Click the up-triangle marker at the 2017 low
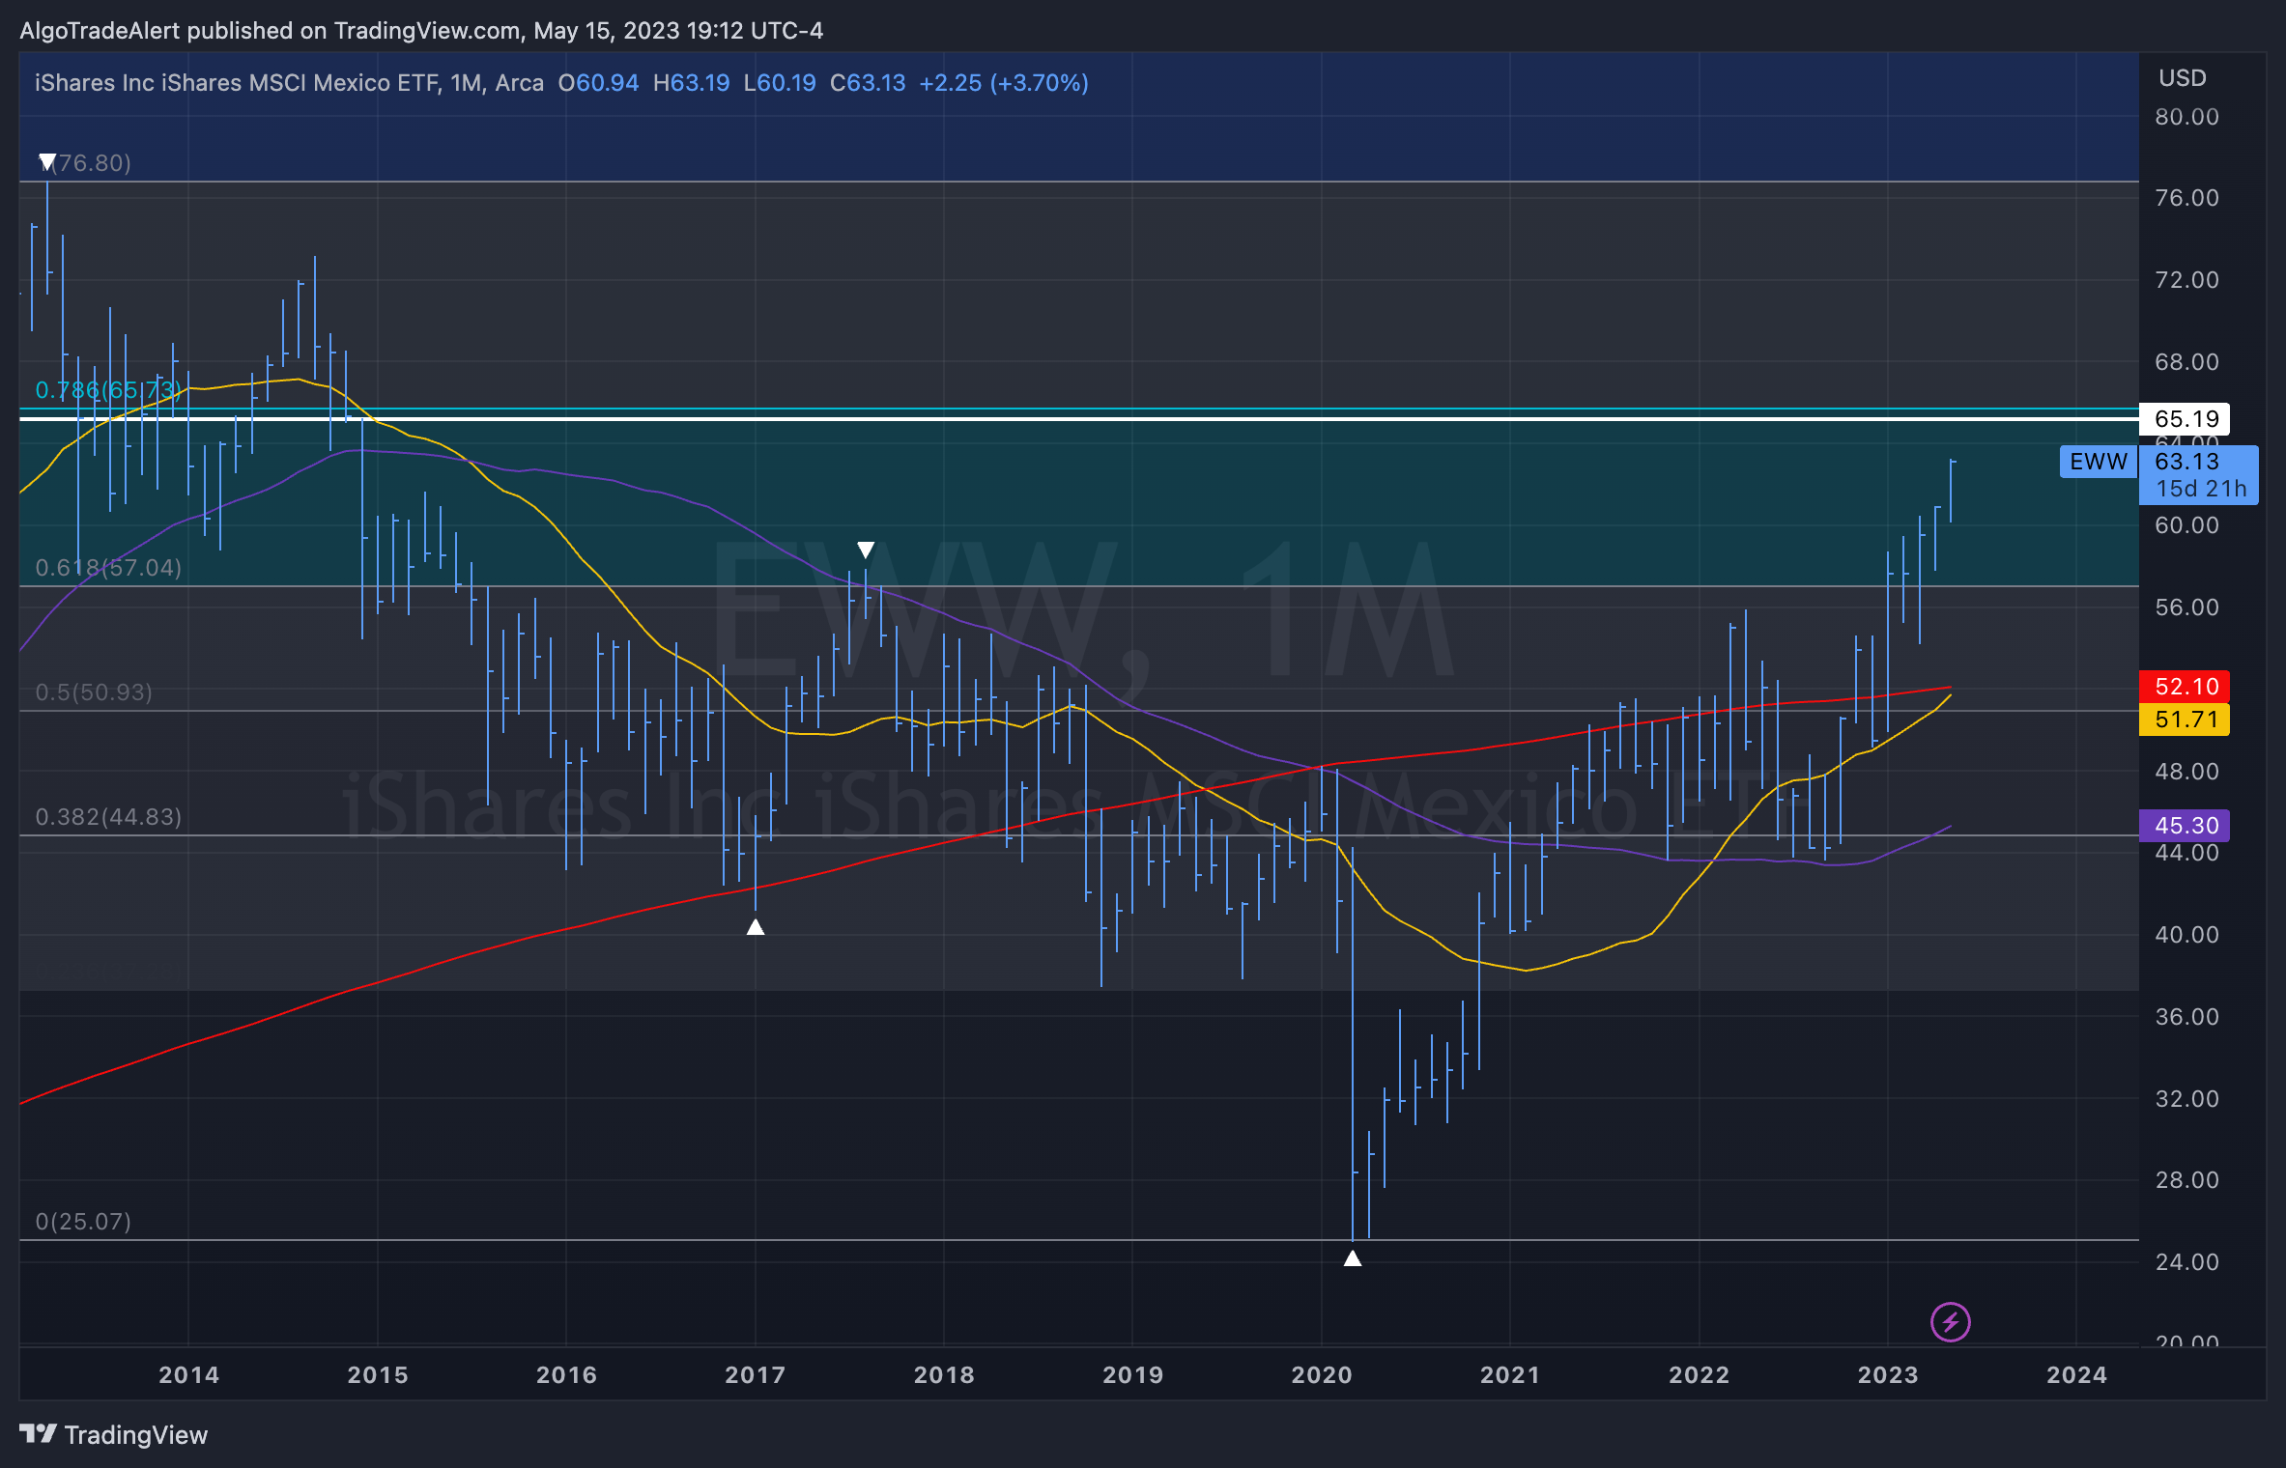 [x=756, y=927]
